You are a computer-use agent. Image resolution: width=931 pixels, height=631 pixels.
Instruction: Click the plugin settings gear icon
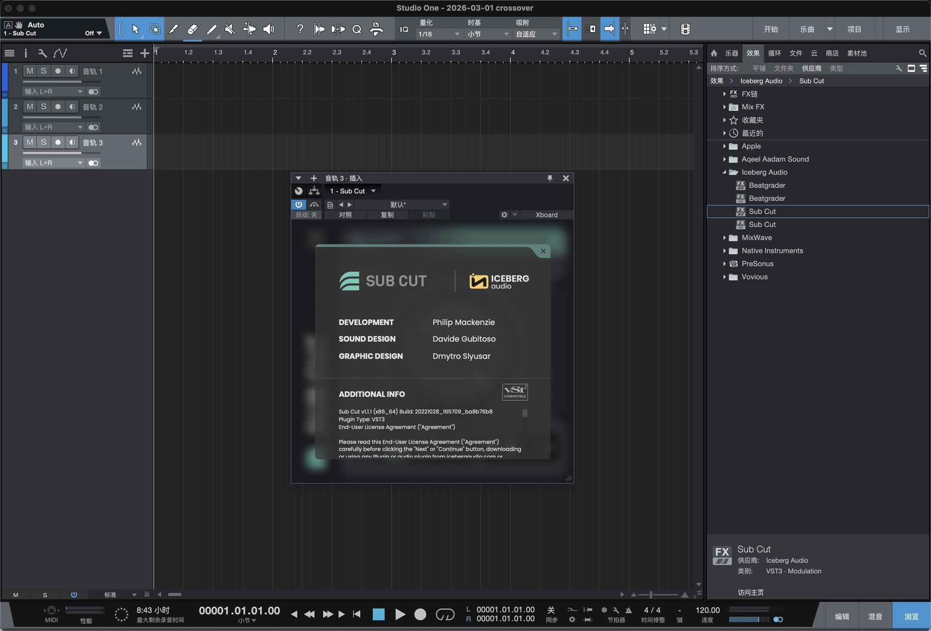click(x=504, y=215)
